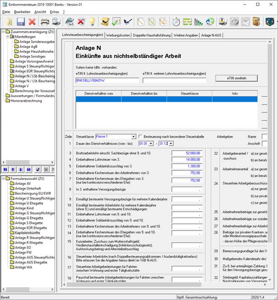
Task: Select Bescheinigung EU/EWR in Formularauswahl
Action: 33,193
